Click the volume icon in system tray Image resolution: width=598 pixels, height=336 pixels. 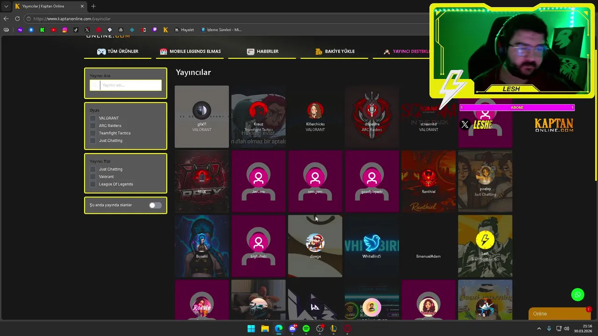tap(567, 329)
